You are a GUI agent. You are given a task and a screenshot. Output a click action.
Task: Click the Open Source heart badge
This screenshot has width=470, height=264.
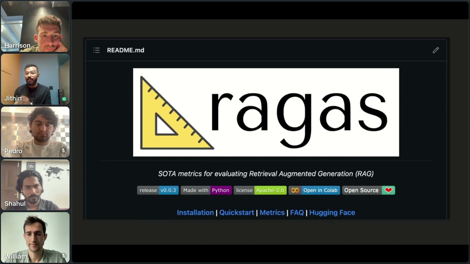(x=369, y=190)
